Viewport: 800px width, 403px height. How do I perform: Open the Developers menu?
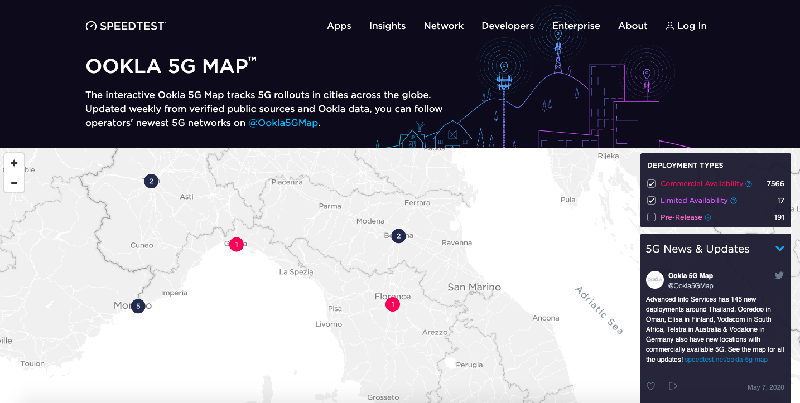508,26
